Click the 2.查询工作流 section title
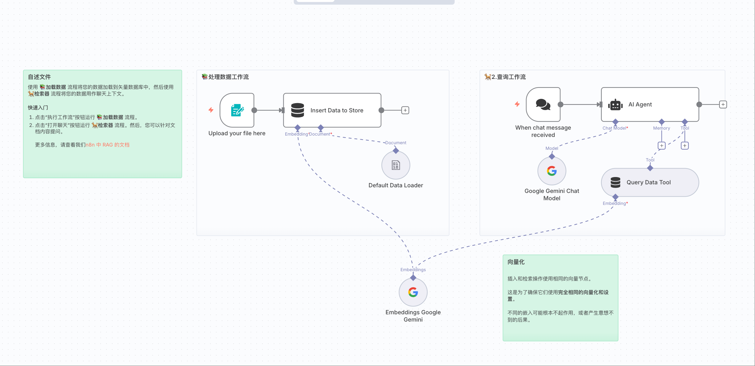 pyautogui.click(x=505, y=77)
